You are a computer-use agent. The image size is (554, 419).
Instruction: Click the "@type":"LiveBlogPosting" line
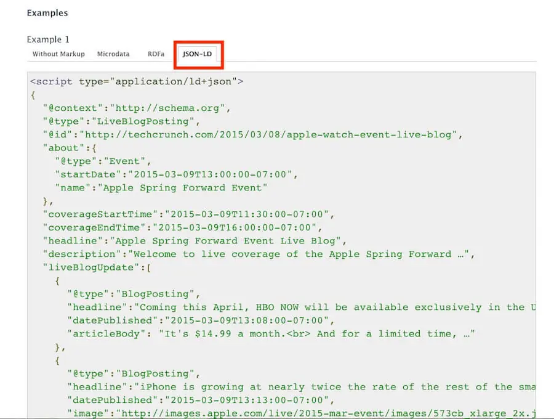point(121,121)
